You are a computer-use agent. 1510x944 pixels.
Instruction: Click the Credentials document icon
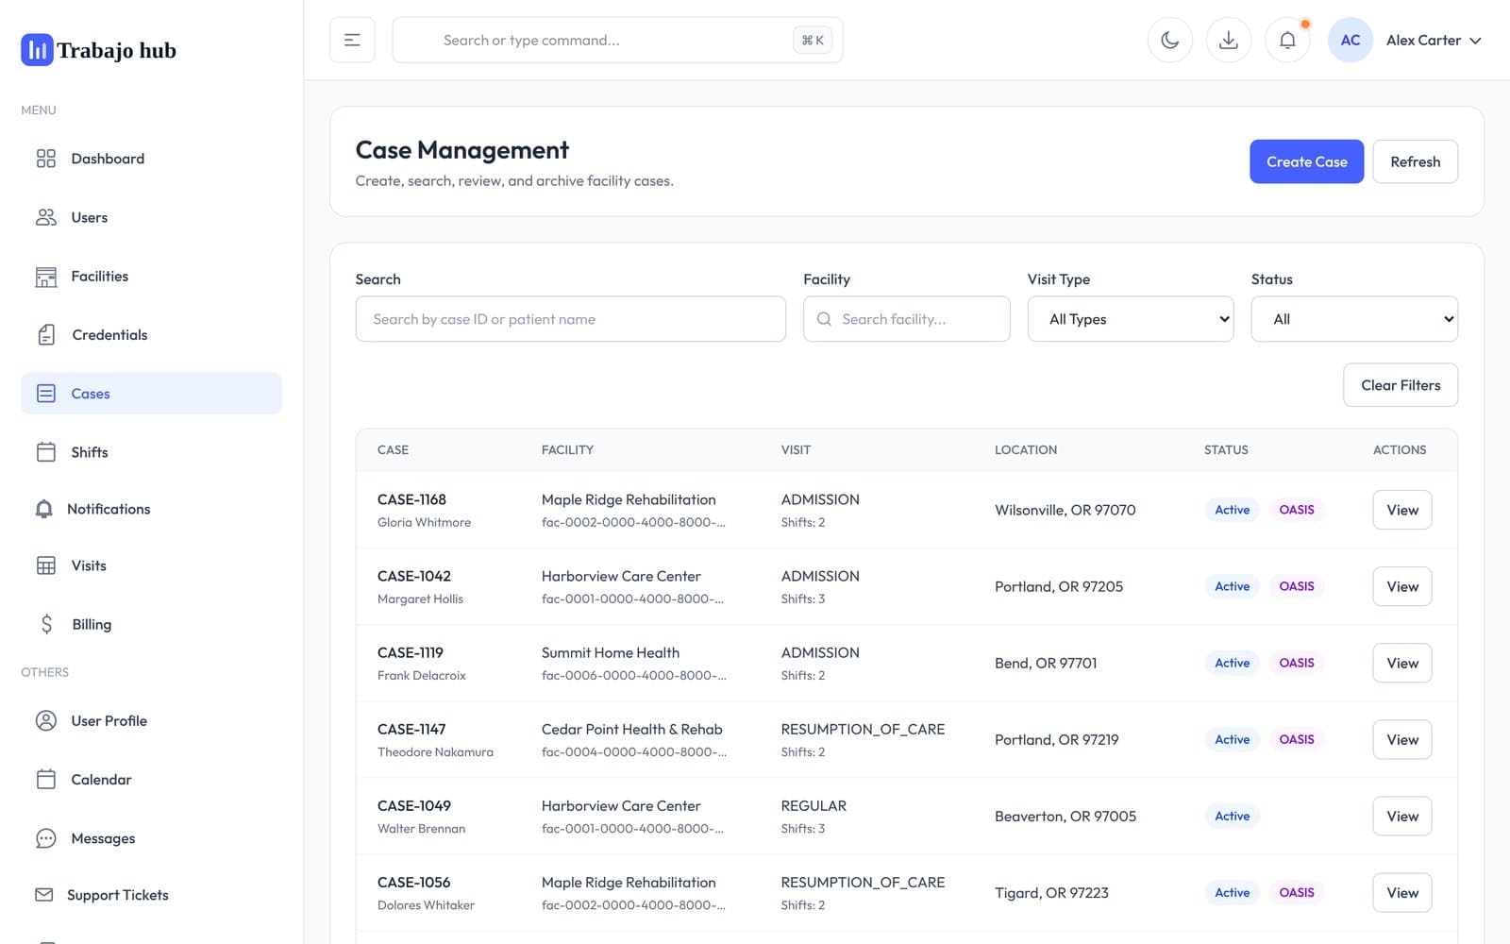pyautogui.click(x=46, y=335)
